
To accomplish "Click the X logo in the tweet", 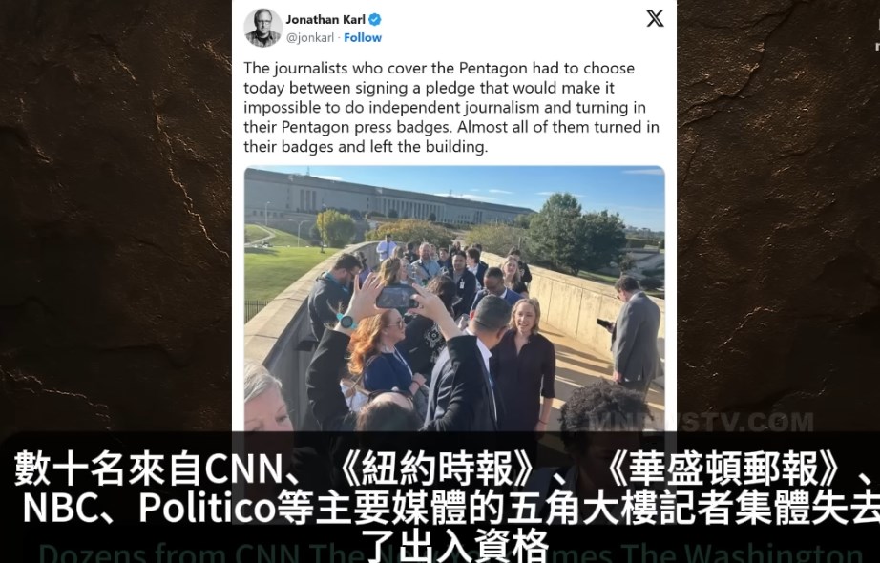I will [x=655, y=18].
